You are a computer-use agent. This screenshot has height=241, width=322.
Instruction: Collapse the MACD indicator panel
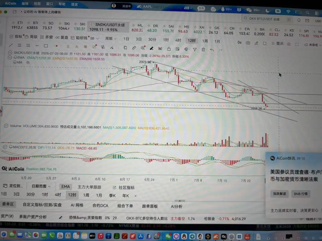[5, 147]
